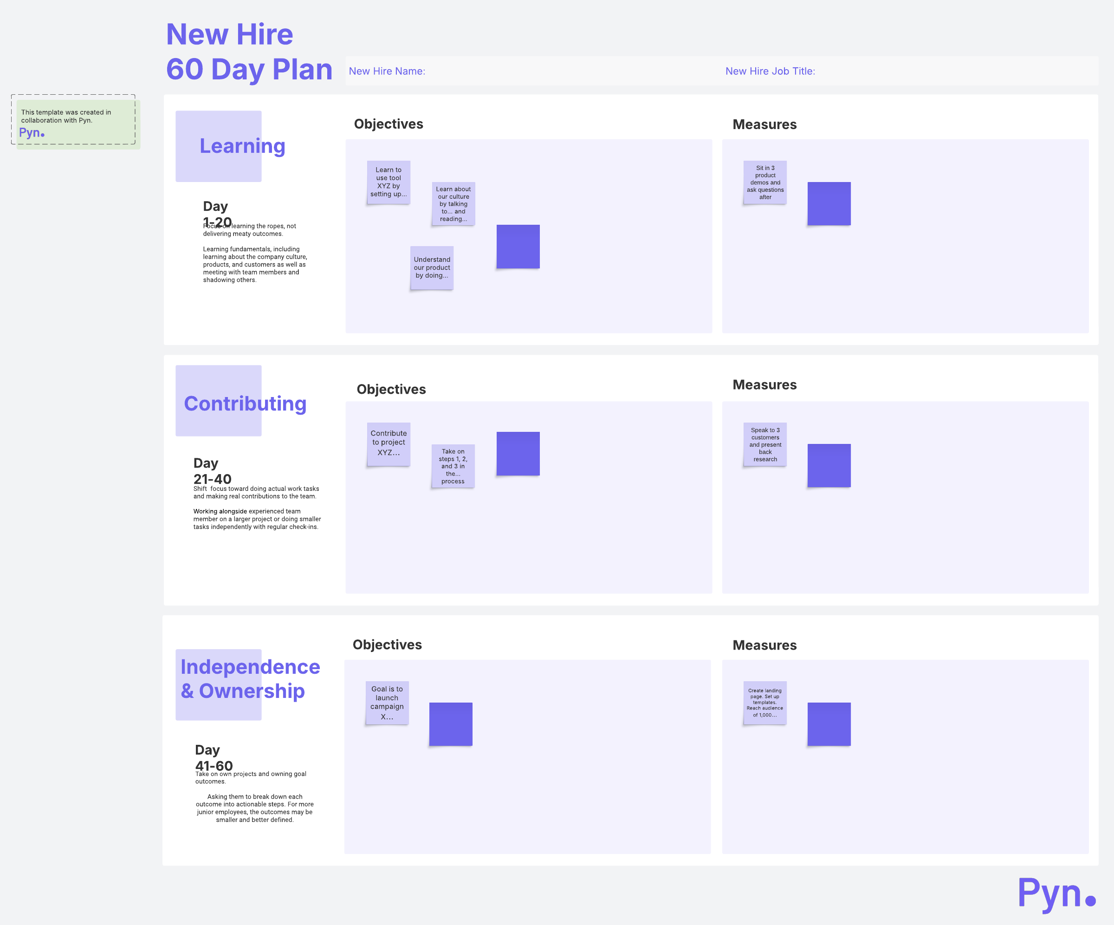Select the 'Speak to 3 customers' sticky note
The width and height of the screenshot is (1114, 925).
(765, 444)
